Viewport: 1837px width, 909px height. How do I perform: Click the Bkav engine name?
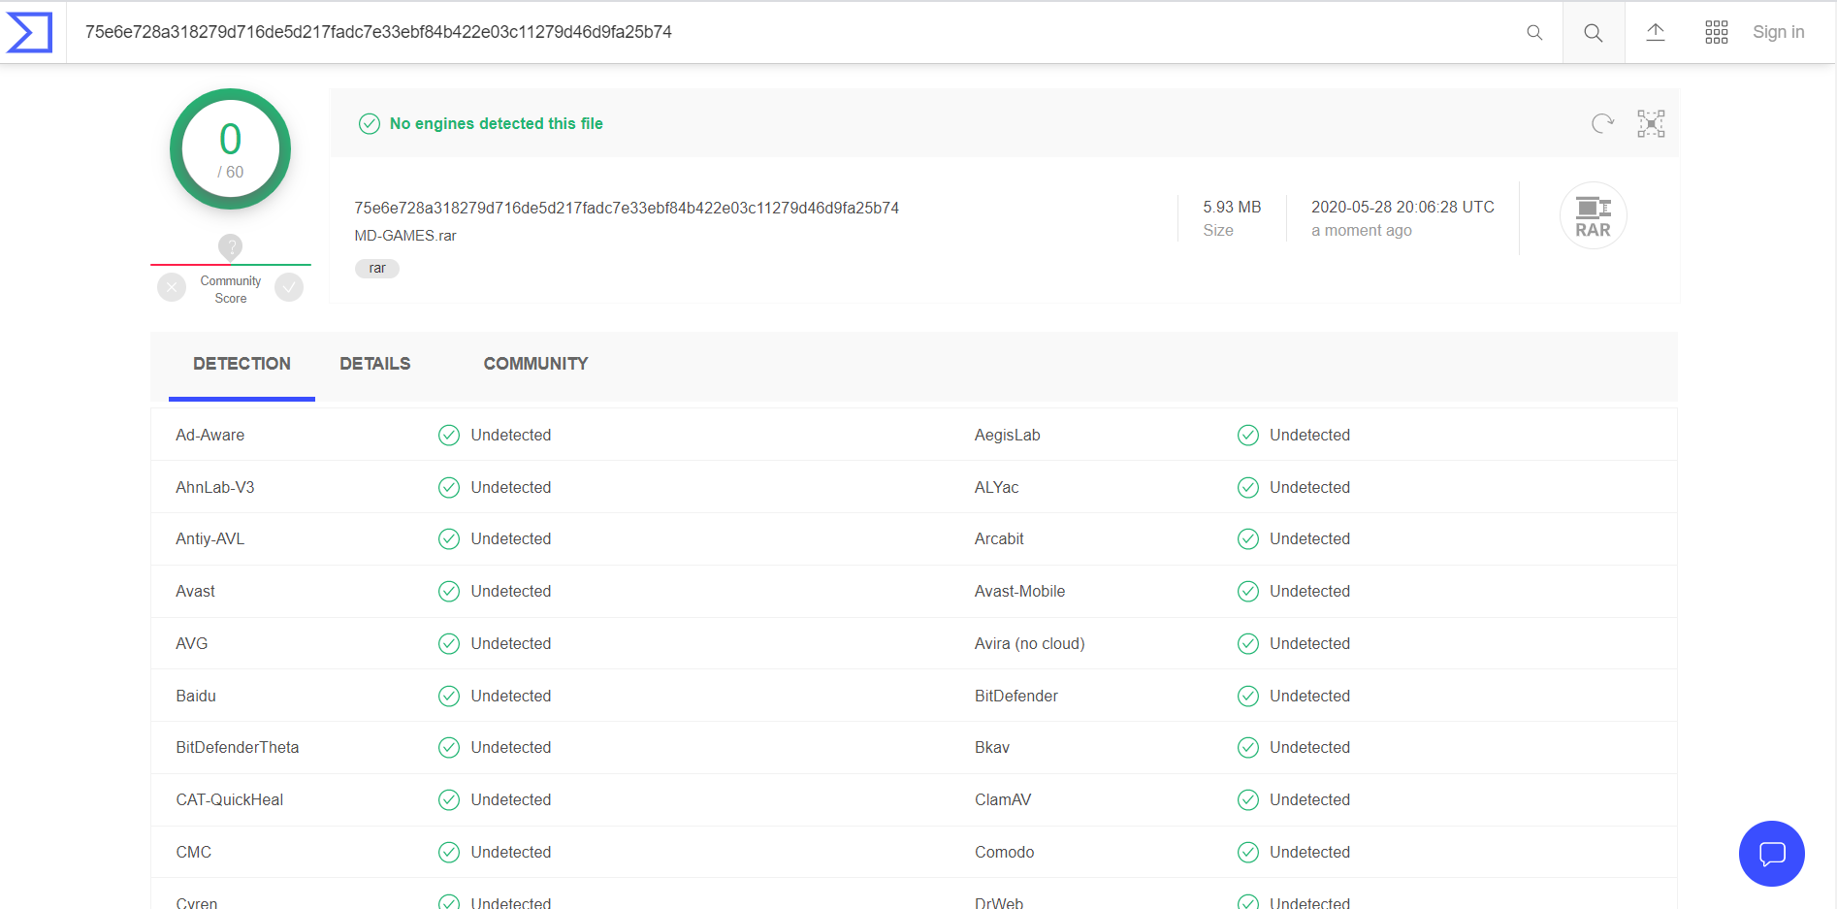992,747
